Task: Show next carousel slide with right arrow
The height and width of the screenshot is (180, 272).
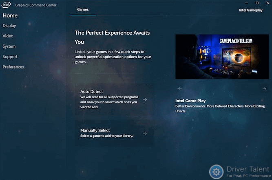Action: 264,89
